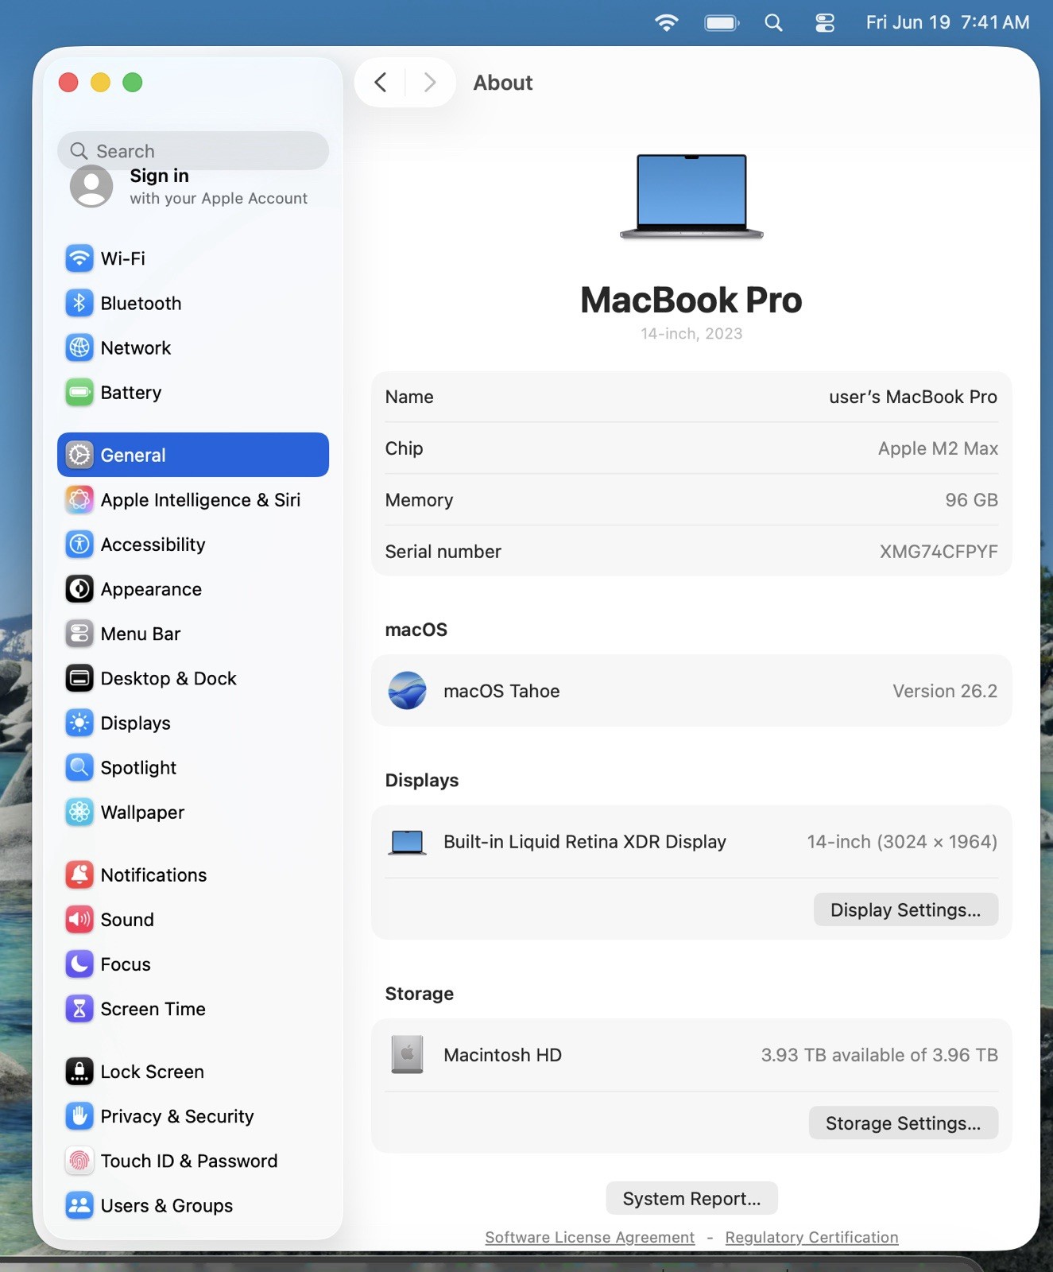
Task: Open Storage Settings
Action: pyautogui.click(x=903, y=1123)
